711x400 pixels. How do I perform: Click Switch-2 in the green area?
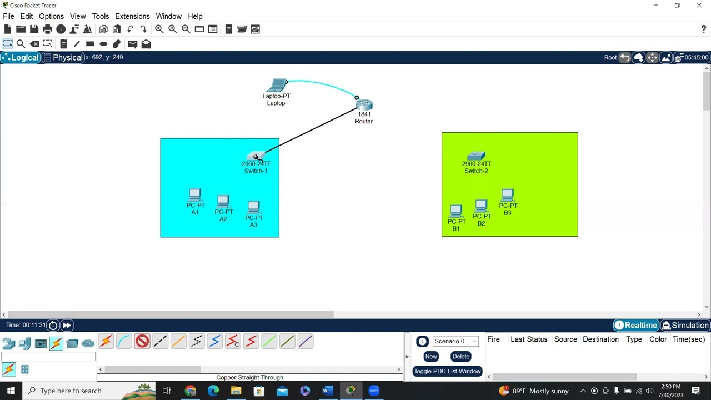tap(477, 156)
